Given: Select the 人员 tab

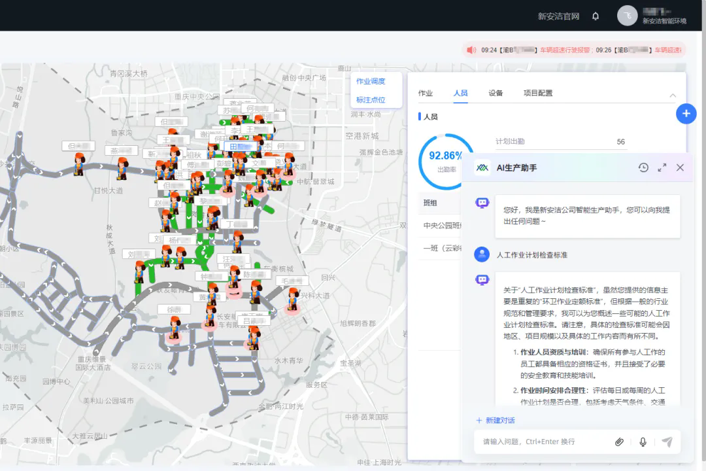Looking at the screenshot, I should click(460, 93).
